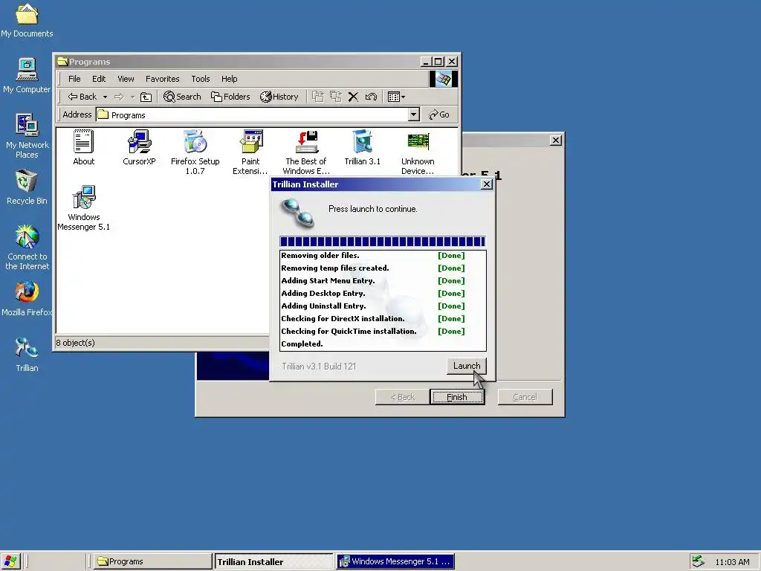Select the Unknown Device... file icon
The height and width of the screenshot is (571, 761).
(x=418, y=152)
